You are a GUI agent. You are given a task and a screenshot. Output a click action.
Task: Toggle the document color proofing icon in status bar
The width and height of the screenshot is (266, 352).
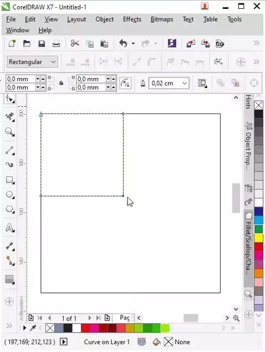point(141,342)
